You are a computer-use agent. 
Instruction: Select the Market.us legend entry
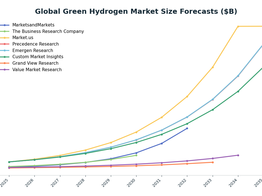point(17,38)
